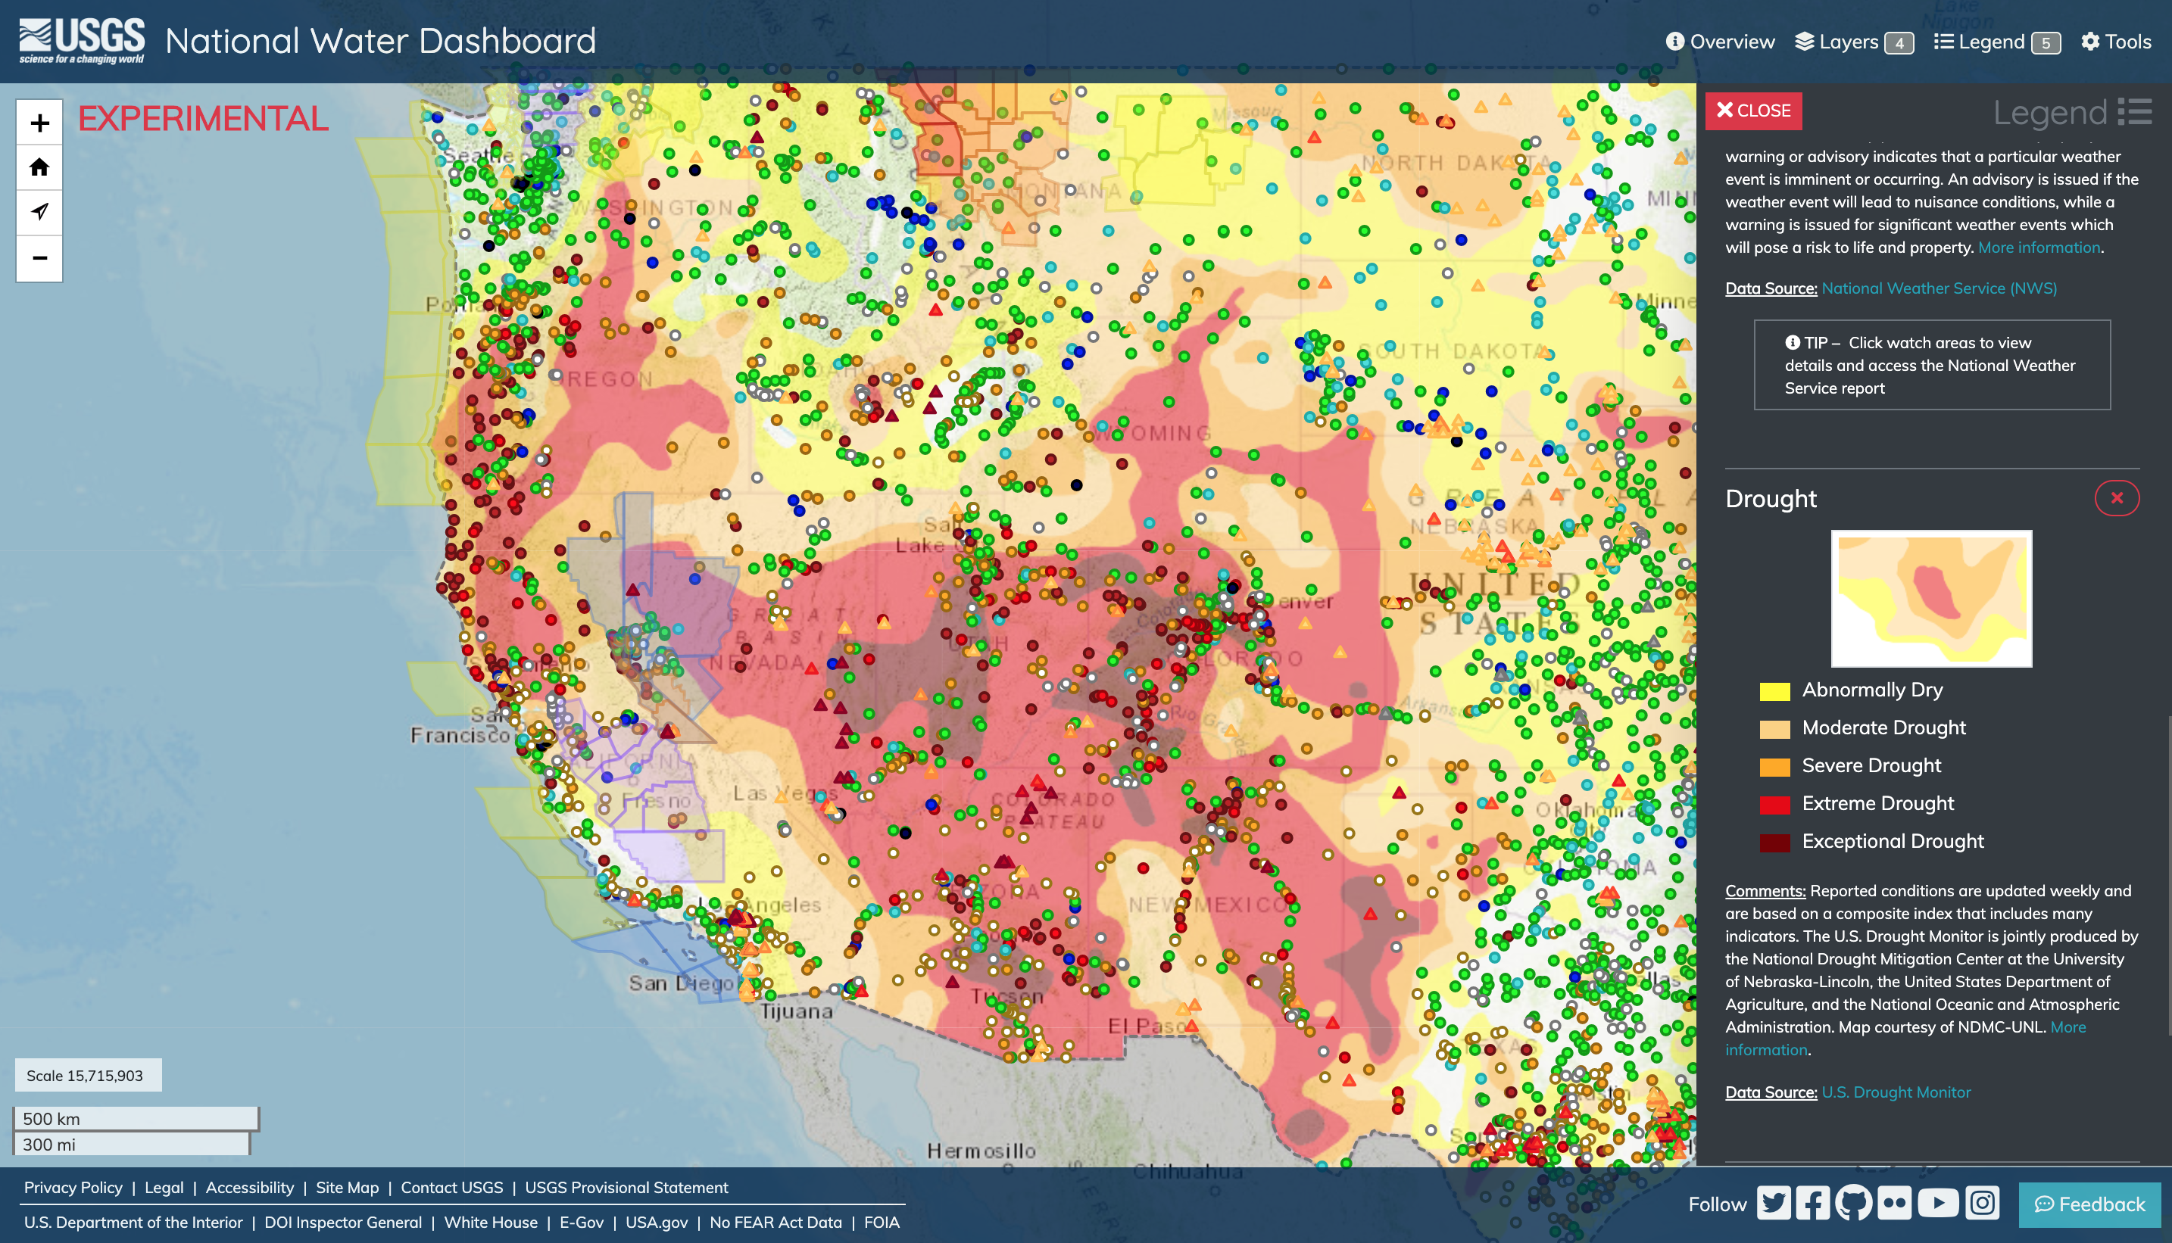Open the E-Gov footer link
2172x1243 pixels.
coord(582,1223)
